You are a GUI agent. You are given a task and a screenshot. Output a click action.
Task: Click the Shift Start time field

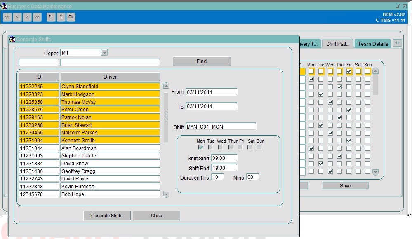224,158
